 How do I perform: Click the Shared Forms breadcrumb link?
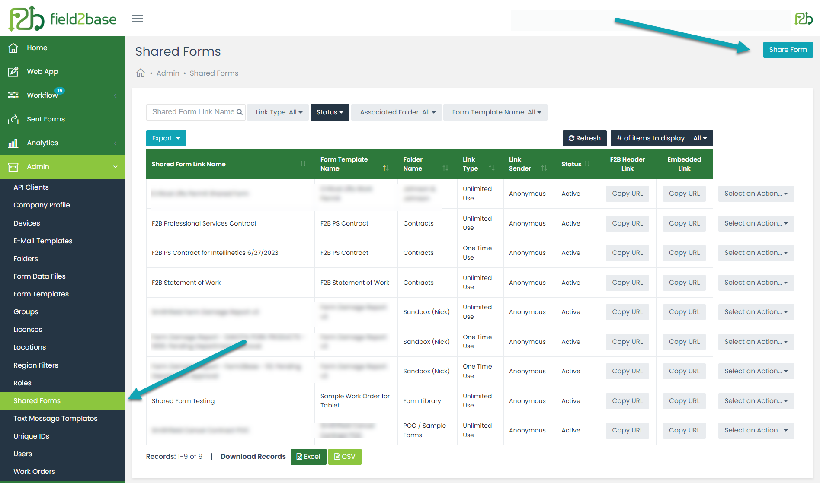point(214,73)
